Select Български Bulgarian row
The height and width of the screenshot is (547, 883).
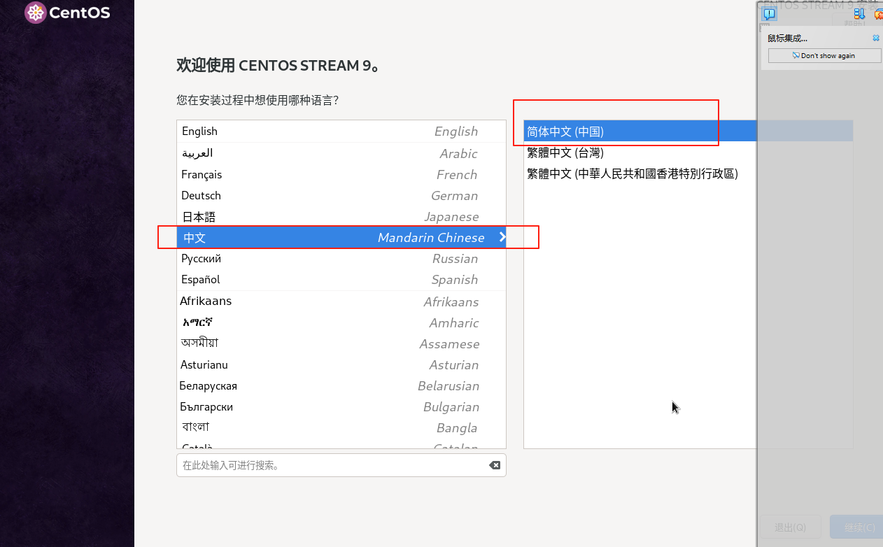coord(341,406)
